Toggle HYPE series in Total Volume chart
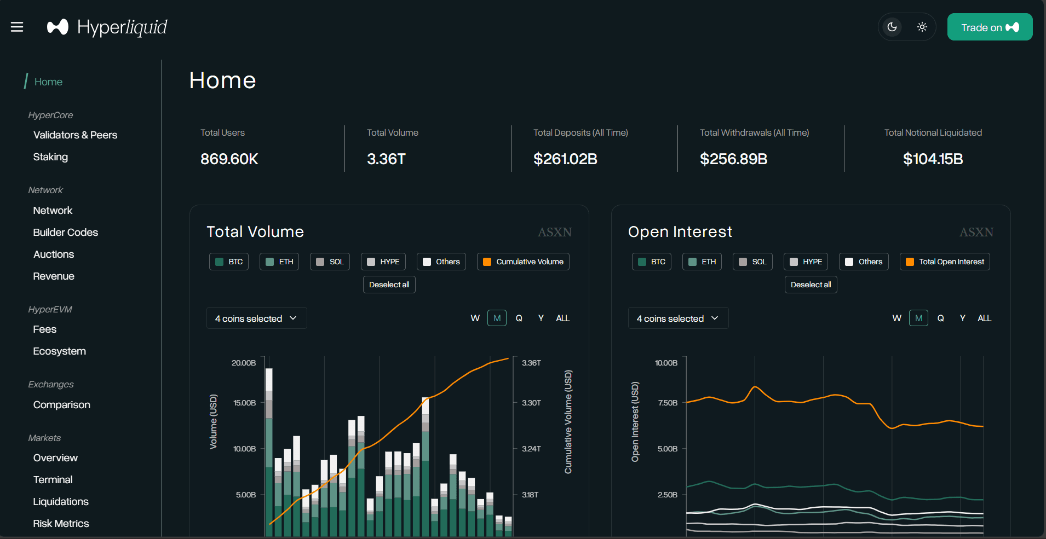The image size is (1046, 539). pyautogui.click(x=383, y=262)
